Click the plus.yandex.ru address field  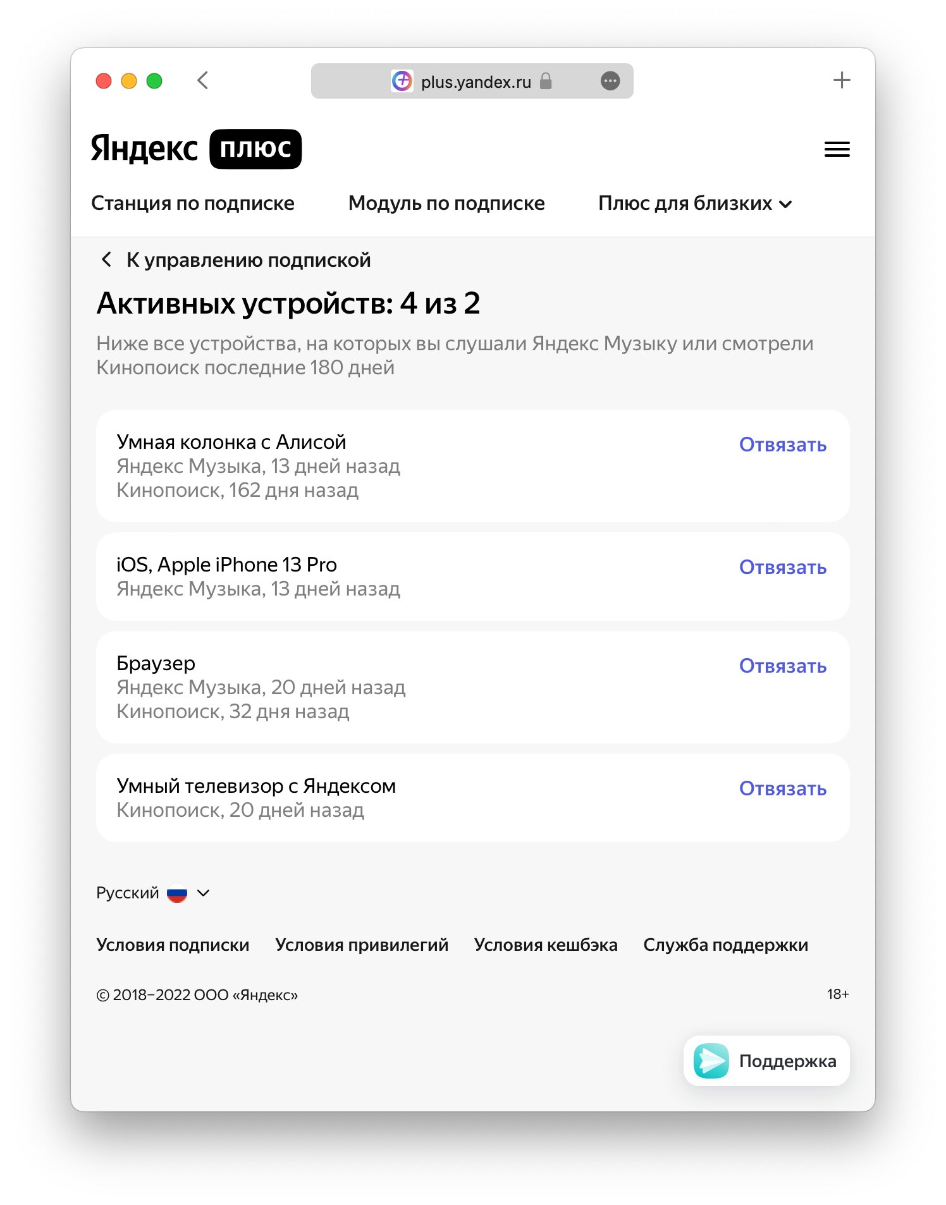pyautogui.click(x=472, y=81)
